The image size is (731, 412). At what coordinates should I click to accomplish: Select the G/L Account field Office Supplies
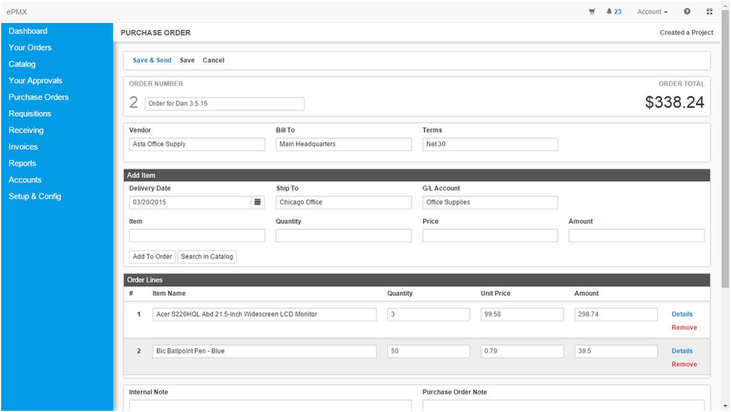pos(490,202)
